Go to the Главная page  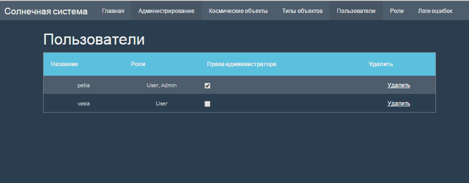click(113, 11)
